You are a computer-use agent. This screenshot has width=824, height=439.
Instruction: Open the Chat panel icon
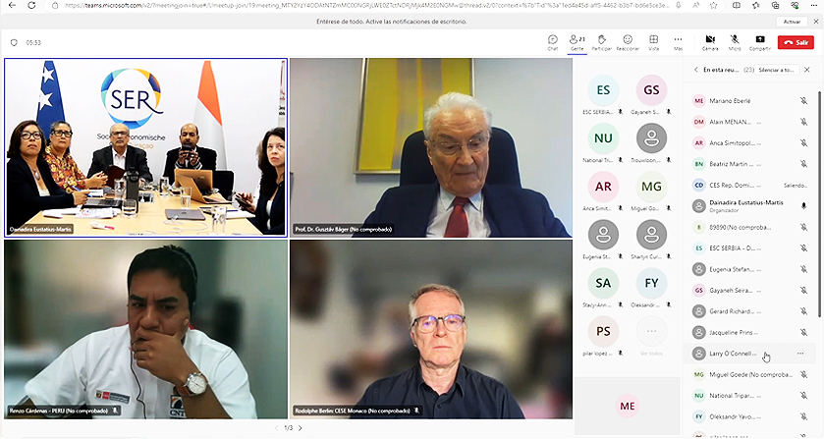tap(552, 42)
